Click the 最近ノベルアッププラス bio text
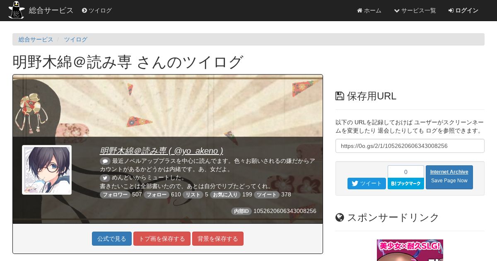The width and height of the screenshot is (497, 261). [x=207, y=165]
